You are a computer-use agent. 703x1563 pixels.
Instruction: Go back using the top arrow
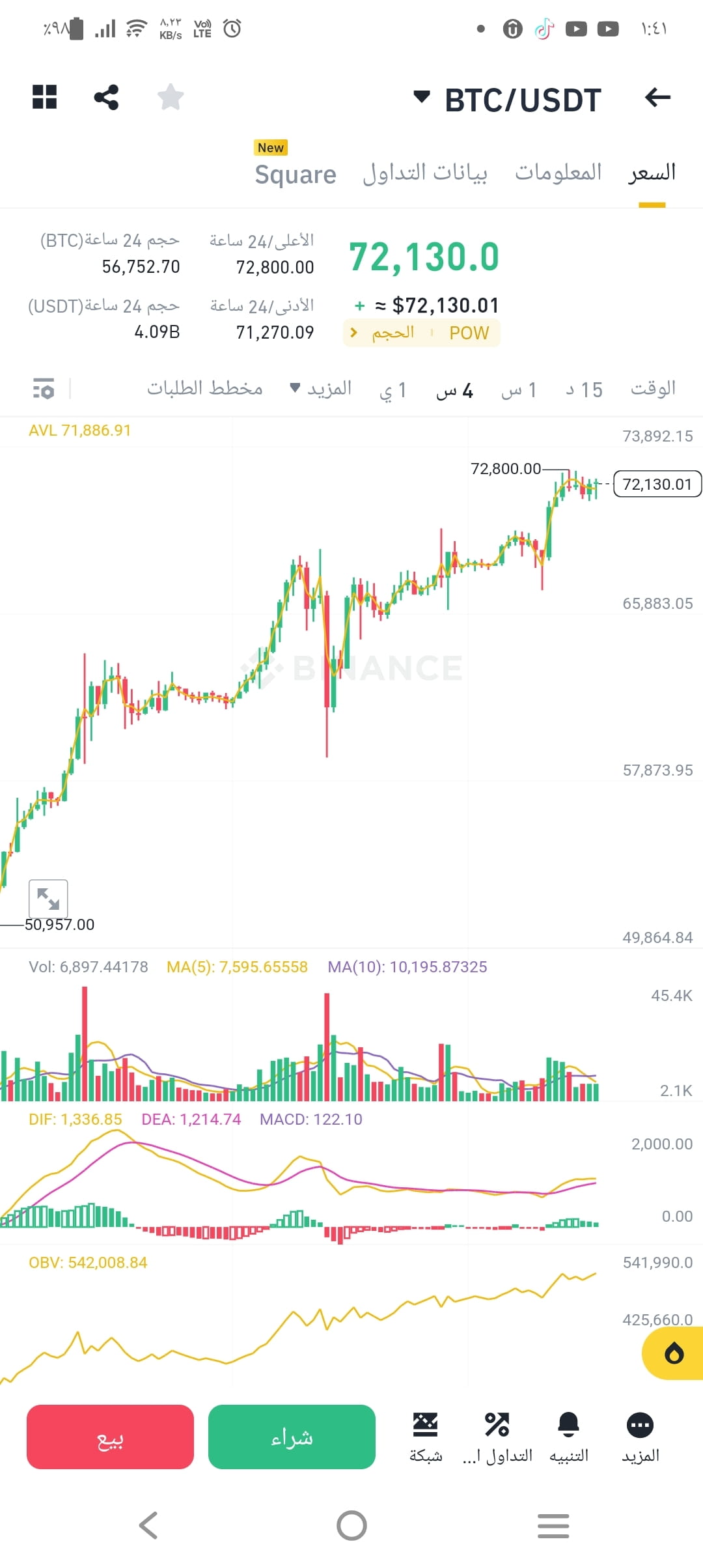[x=657, y=98]
